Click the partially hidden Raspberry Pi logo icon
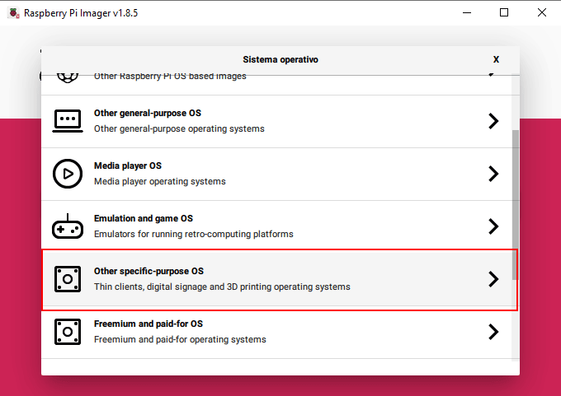Image resolution: width=561 pixels, height=396 pixels. pos(68,77)
